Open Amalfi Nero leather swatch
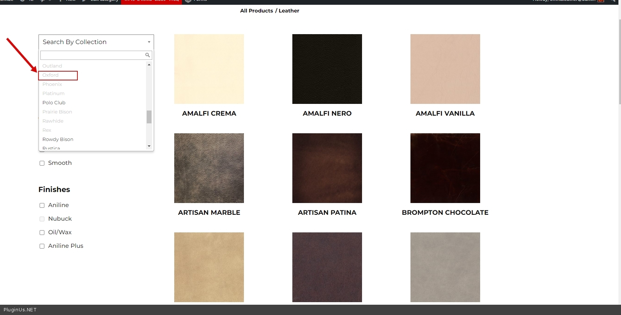Screen dimensions: 621x315 click(327, 69)
